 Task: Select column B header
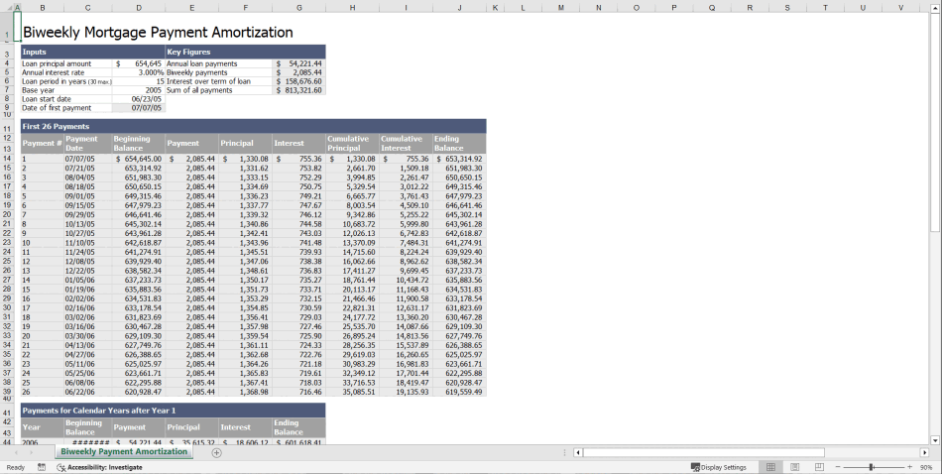(42, 7)
